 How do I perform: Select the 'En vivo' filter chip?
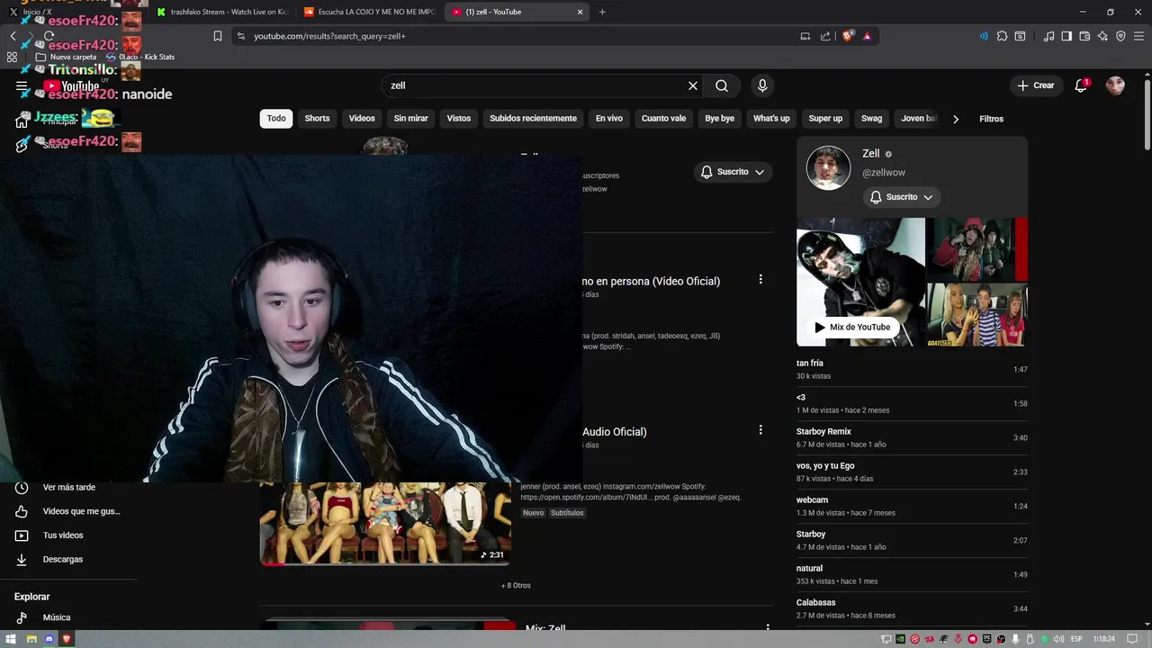pos(609,119)
